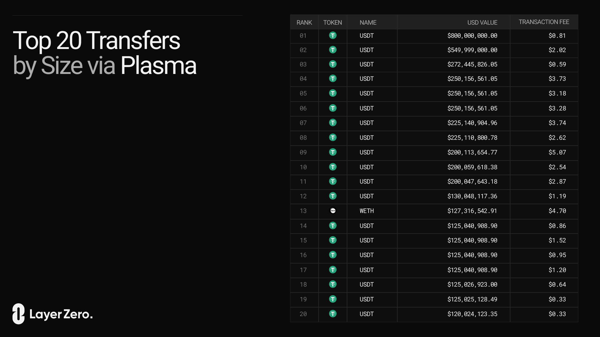
Task: Click the USDT icon in rank 07 row
Action: [333, 123]
